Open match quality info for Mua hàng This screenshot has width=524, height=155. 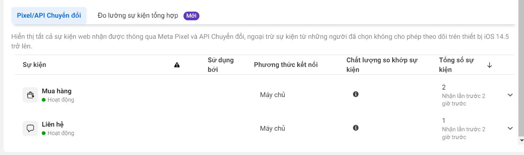356,94
